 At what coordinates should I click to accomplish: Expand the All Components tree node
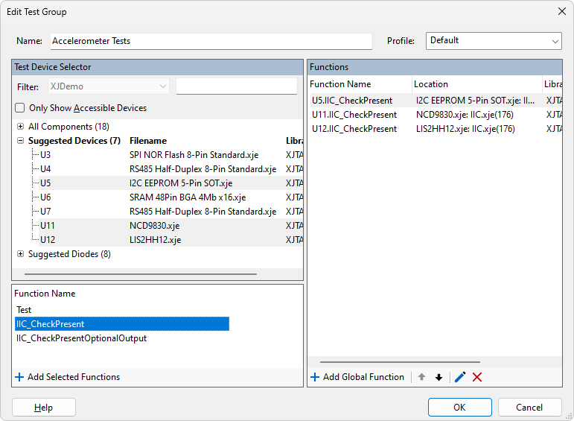click(20, 127)
